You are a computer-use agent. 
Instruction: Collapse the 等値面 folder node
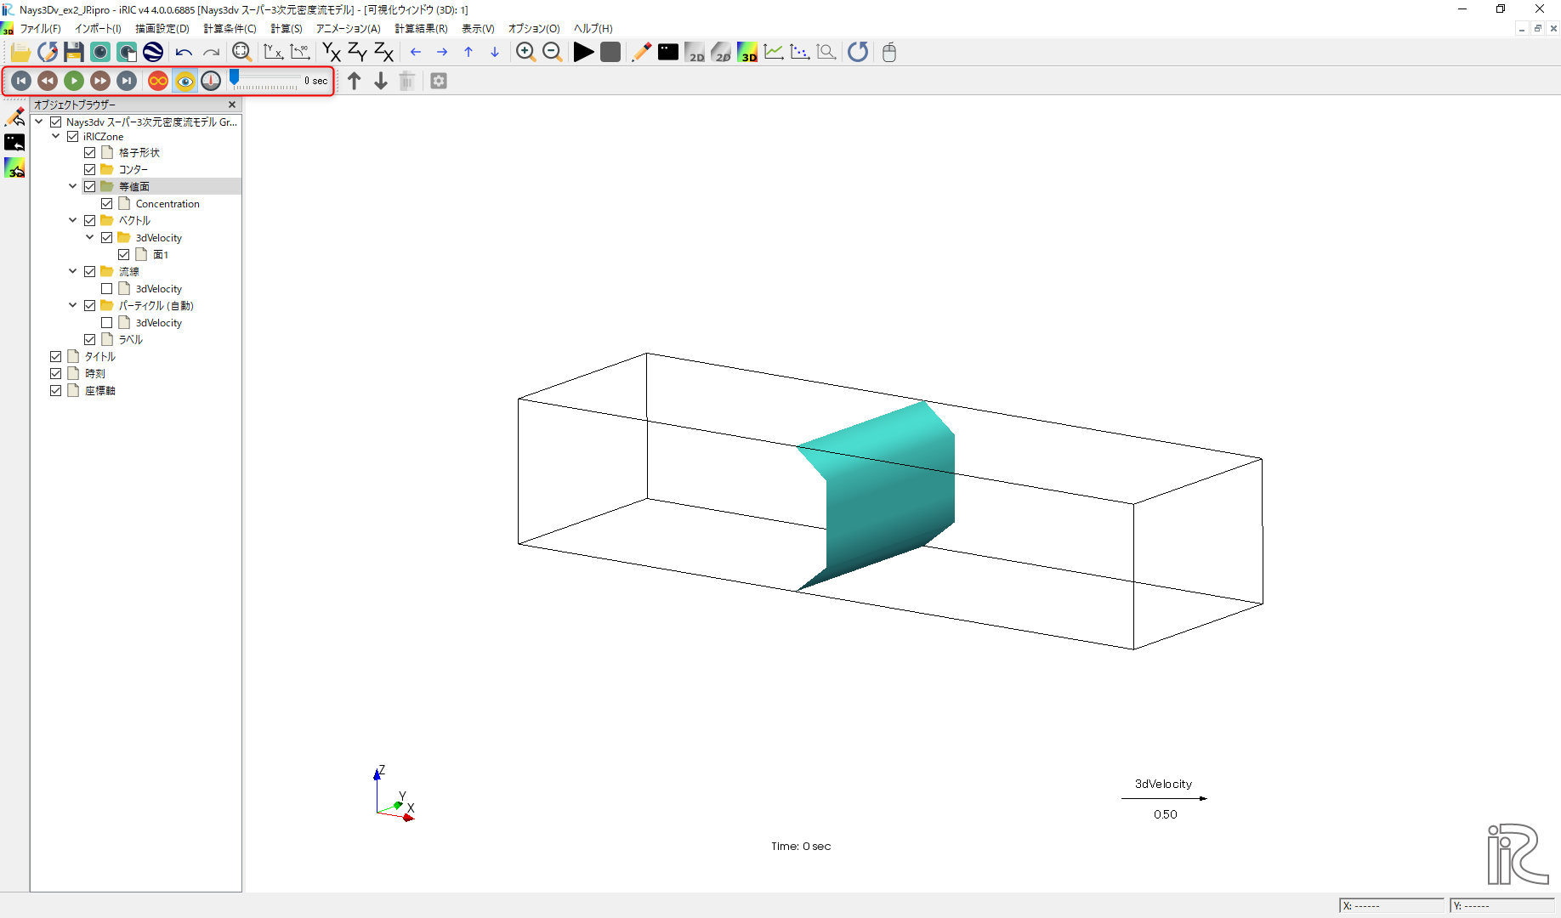point(73,186)
